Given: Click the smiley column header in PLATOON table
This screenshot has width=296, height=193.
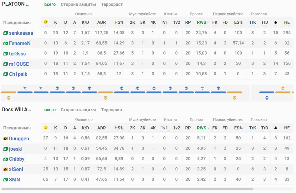Looking at the screenshot, I should coord(46,22).
